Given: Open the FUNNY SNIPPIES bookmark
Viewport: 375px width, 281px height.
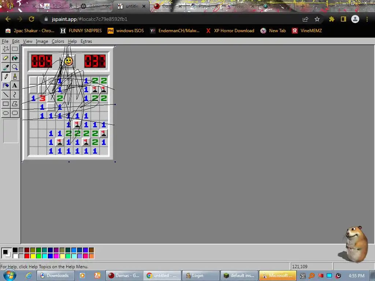Looking at the screenshot, I should point(81,31).
